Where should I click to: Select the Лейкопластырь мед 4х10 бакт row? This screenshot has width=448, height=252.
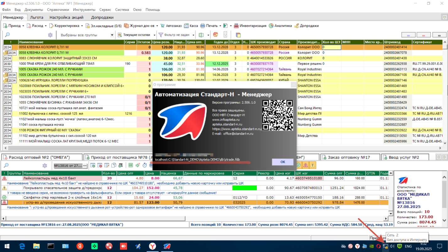click(195, 178)
